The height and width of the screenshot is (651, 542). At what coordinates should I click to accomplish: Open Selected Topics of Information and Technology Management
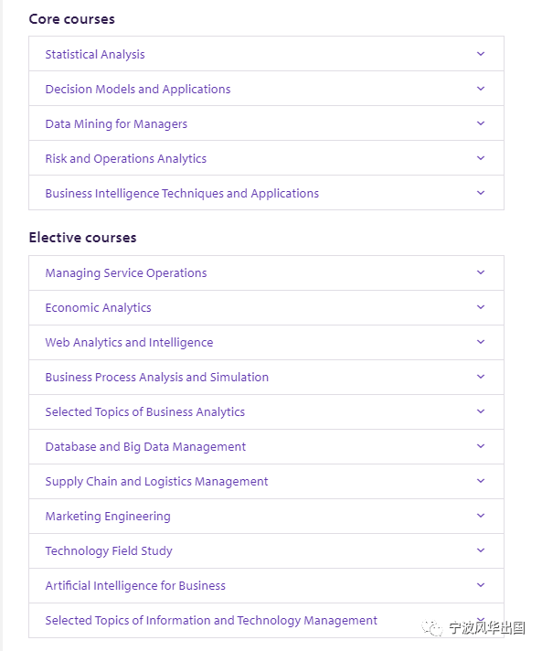[x=211, y=620]
